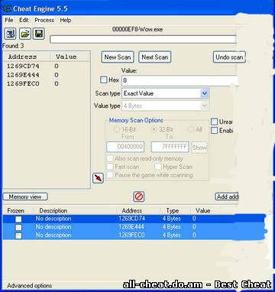Toggle Also scan read-only memory checkbox
Image resolution: width=275 pixels, height=292 pixels.
click(x=110, y=158)
